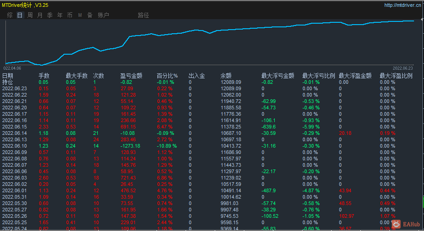
Task: Open the 备 tab
Action: 90,15
